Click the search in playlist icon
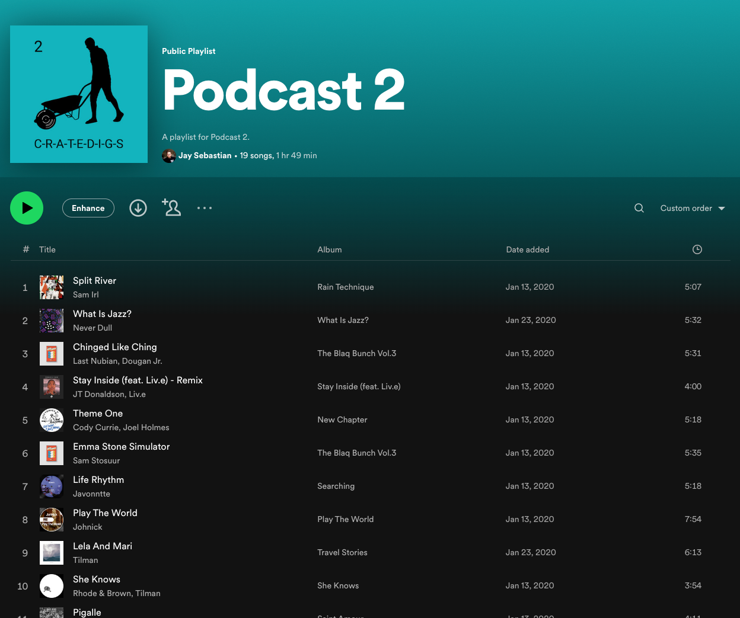The image size is (740, 618). (x=639, y=208)
